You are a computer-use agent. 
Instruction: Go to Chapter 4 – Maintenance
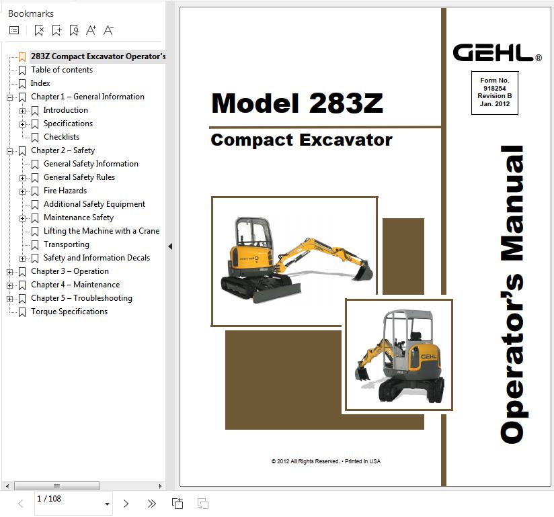pos(75,285)
